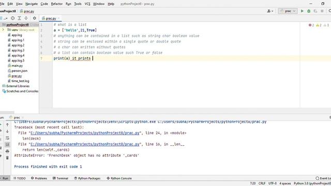
Task: Open Python 3.8 interpreter selector
Action: (x=312, y=183)
